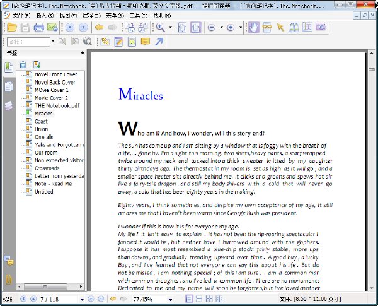378x306 pixels.
Task: Open page number dropdown in status bar
Action: (82, 300)
